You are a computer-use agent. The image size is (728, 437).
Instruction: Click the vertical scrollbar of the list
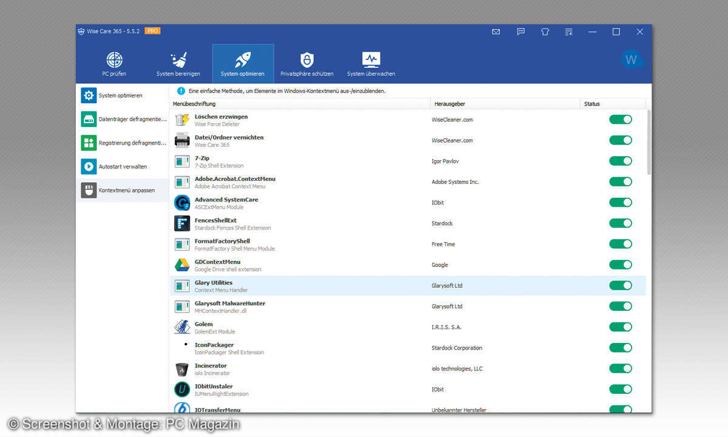tap(649, 143)
